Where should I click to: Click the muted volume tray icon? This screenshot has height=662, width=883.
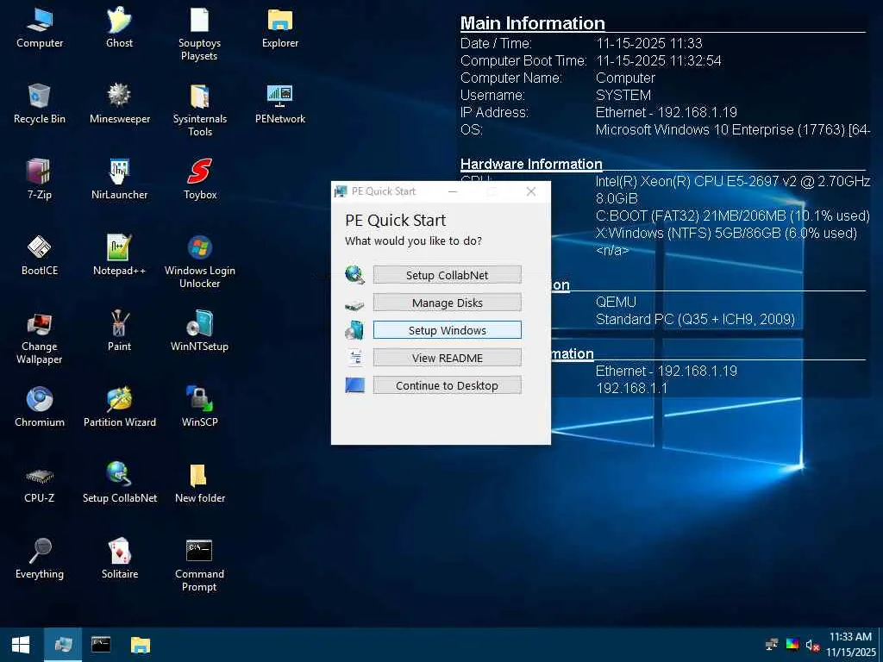tap(812, 645)
